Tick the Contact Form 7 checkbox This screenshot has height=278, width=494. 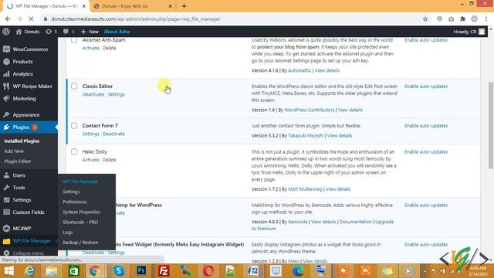point(74,125)
